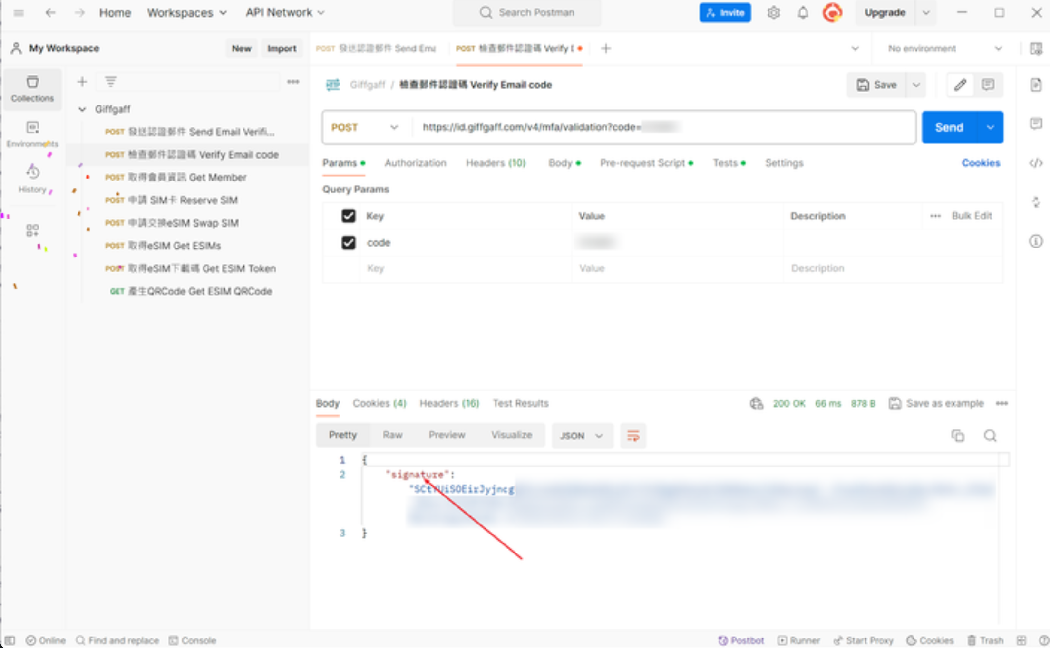Open the Send button dropdown arrow

click(990, 127)
